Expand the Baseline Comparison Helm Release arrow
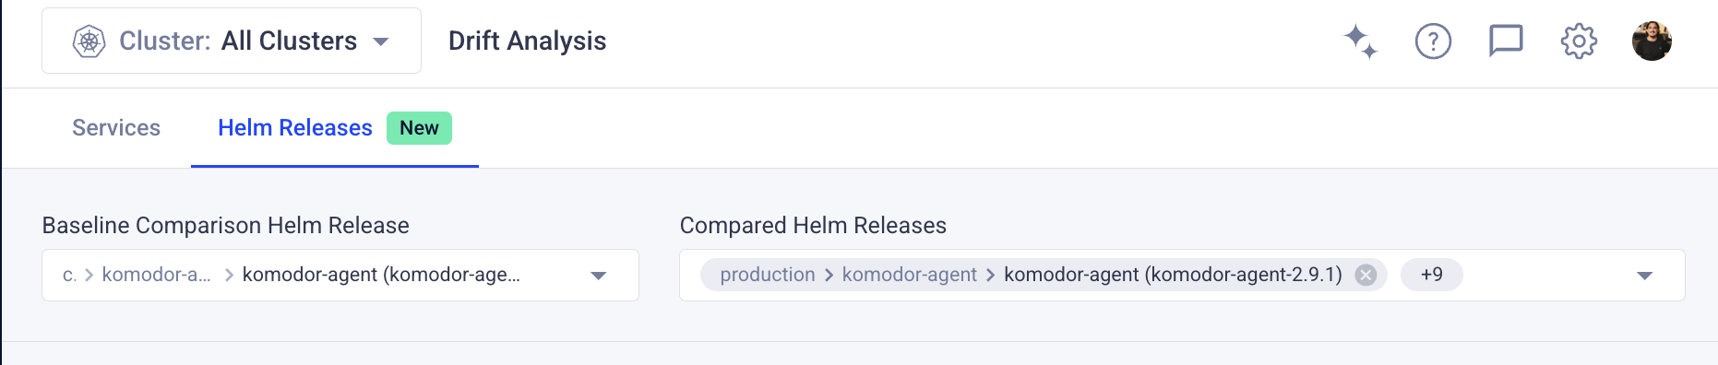Screen dimensions: 1718x365 coord(598,276)
